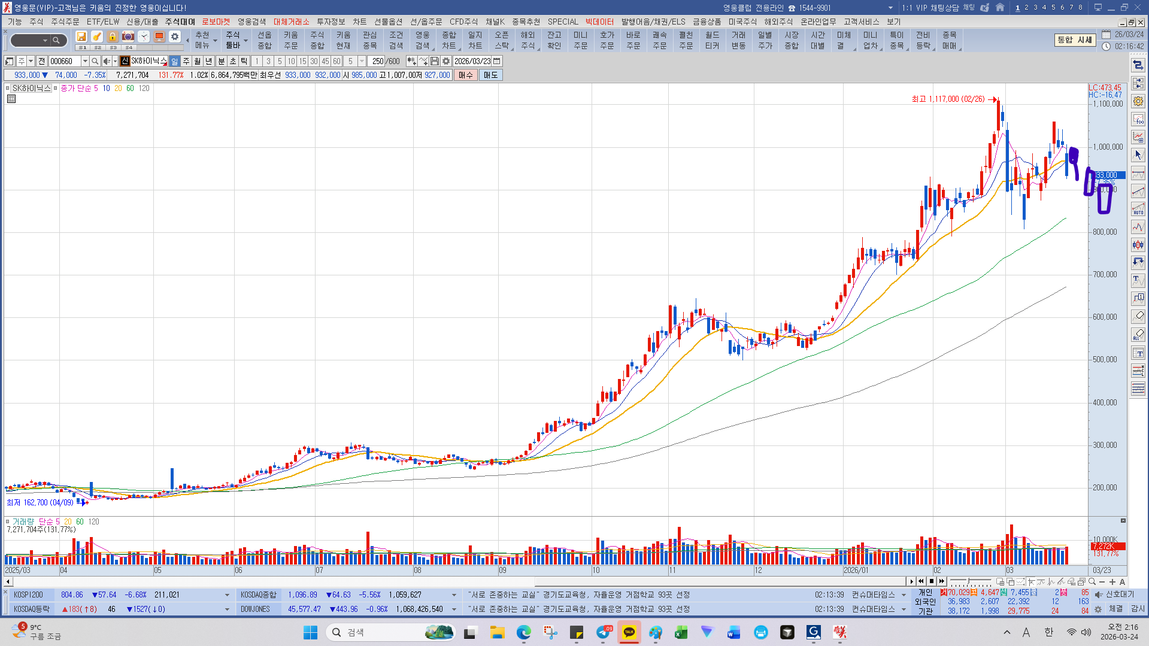Click the save screen floppy-disk icon
Viewport: 1149px width, 646px height.
coord(81,37)
